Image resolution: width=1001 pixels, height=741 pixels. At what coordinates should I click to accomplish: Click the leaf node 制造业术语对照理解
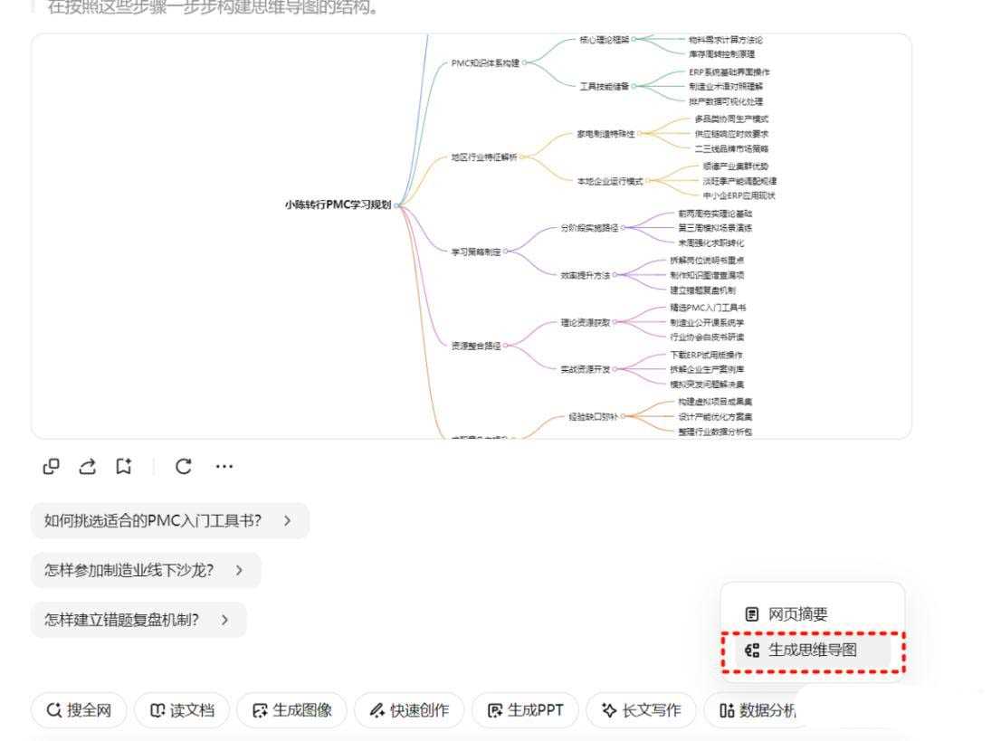click(725, 87)
